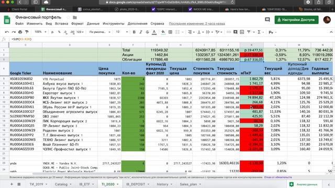Screen dimensions: 335x188
Task: Open the Safari sidebar toggle icon
Action: (36, 2)
